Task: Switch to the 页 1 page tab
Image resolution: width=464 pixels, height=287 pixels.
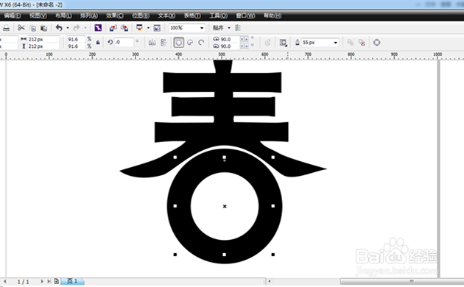Action: tap(73, 281)
